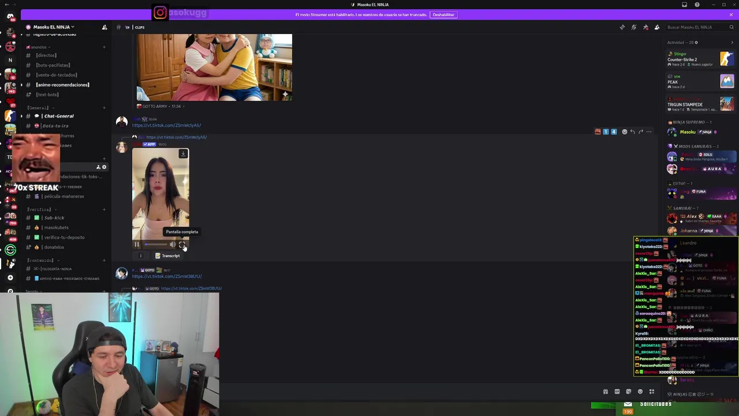Mute the video with the speaker icon
Screen dimensions: 739x416
[x=172, y=244]
